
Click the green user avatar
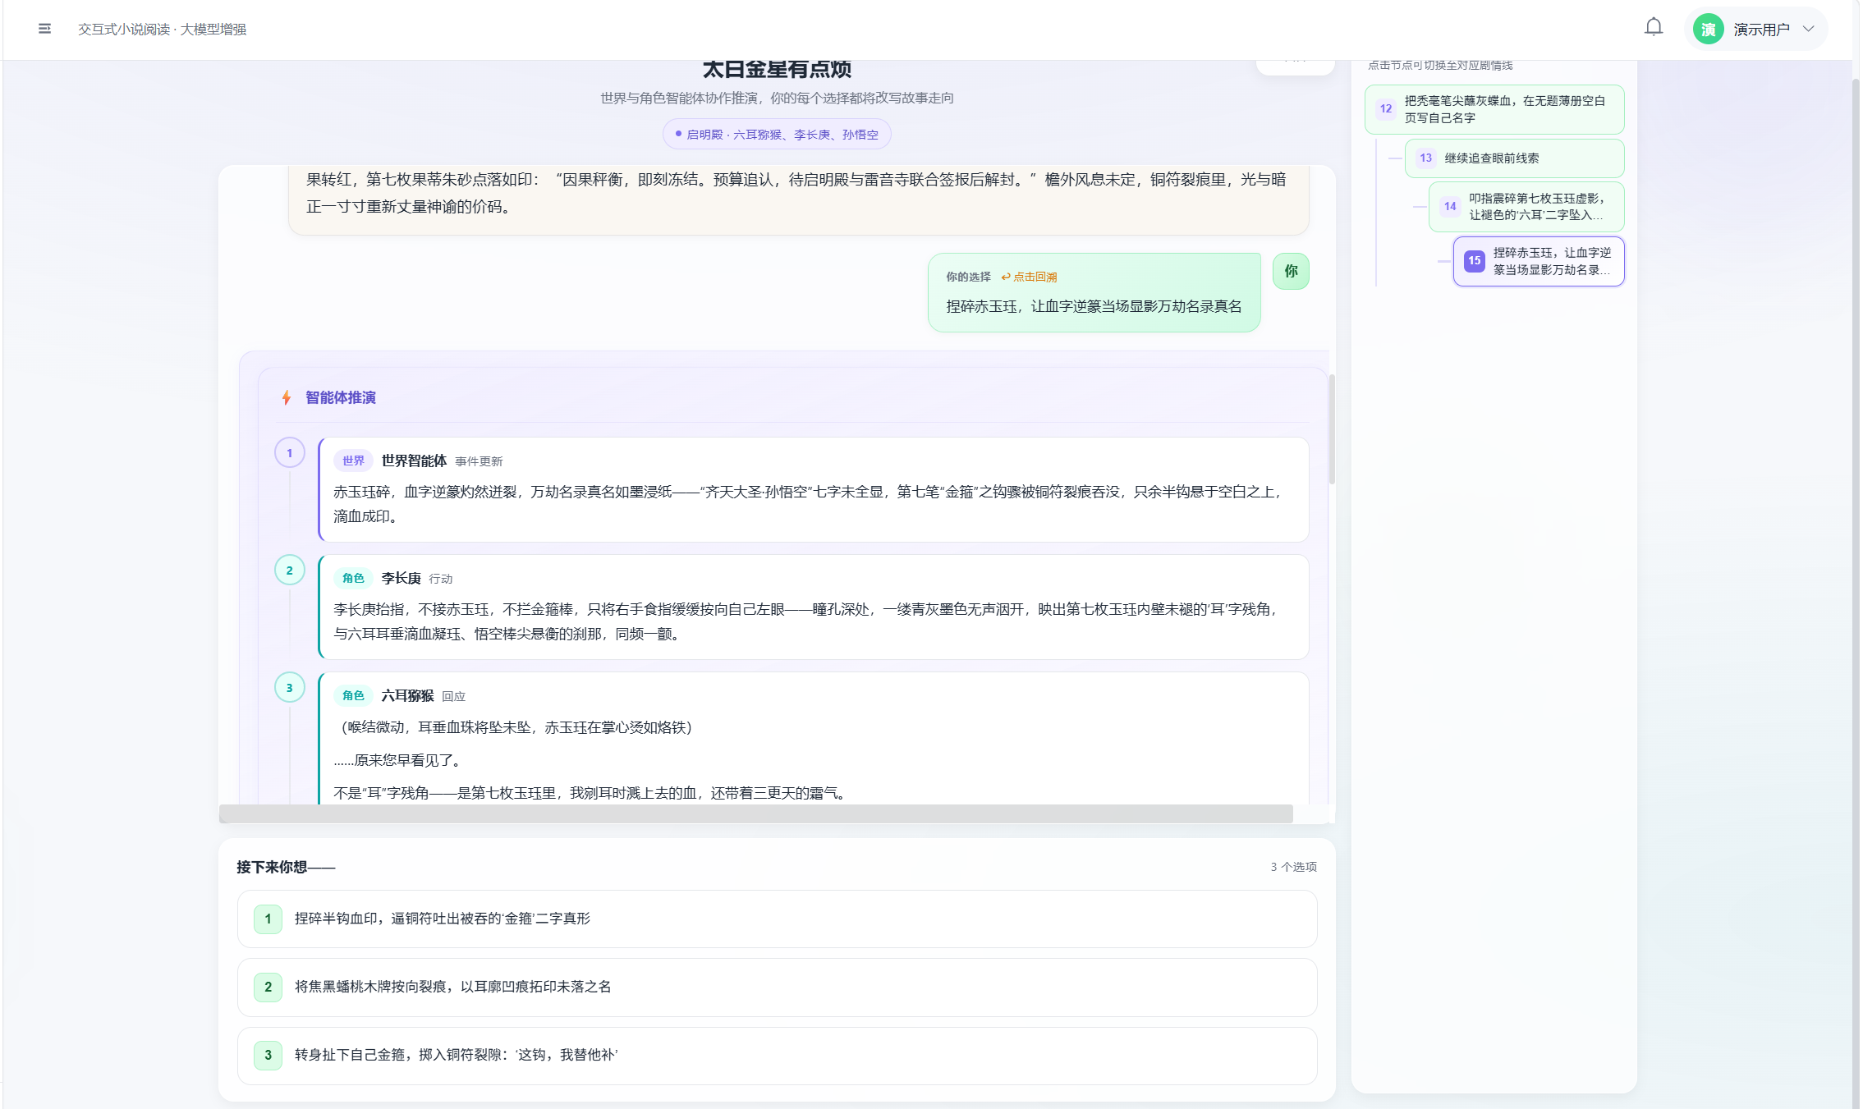[1708, 30]
